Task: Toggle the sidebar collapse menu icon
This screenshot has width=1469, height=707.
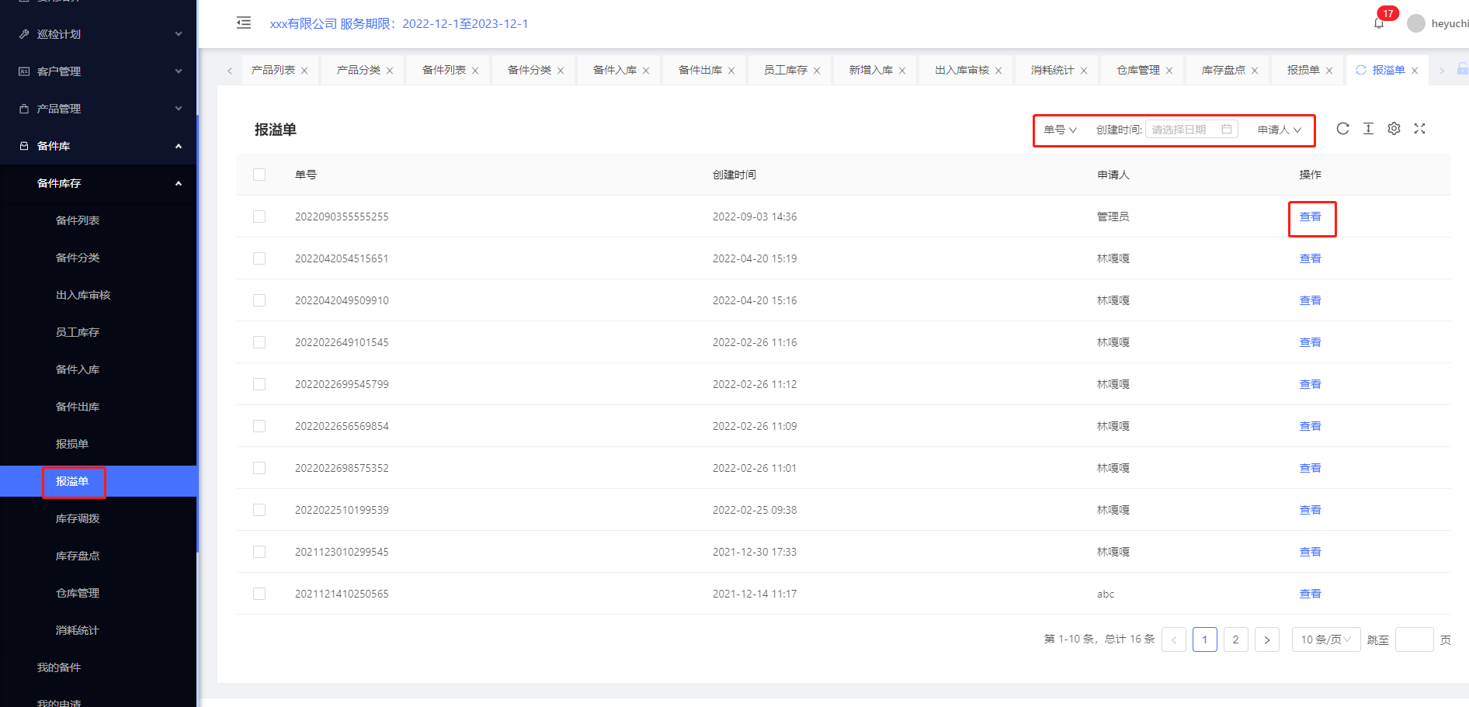Action: point(244,23)
